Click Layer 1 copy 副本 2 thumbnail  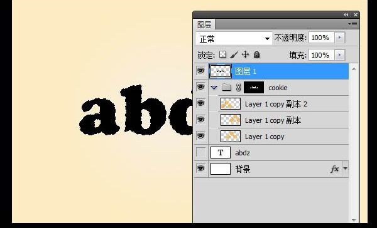231,103
